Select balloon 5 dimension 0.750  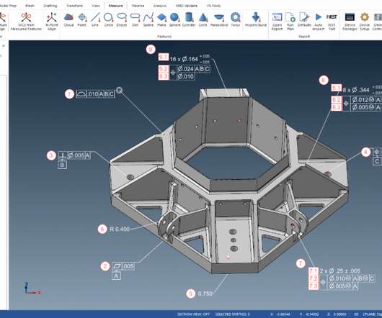click(x=205, y=294)
